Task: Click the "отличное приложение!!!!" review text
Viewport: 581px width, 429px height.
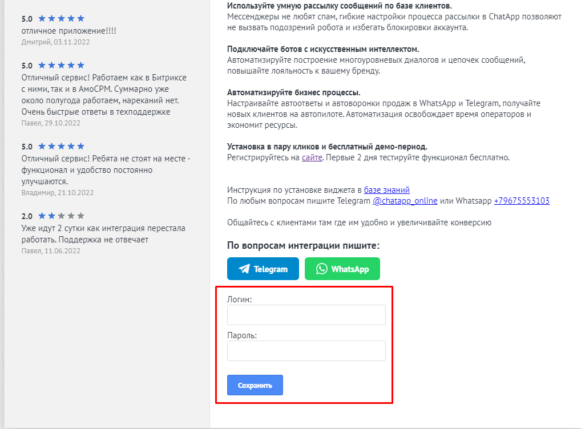Action: pos(68,31)
